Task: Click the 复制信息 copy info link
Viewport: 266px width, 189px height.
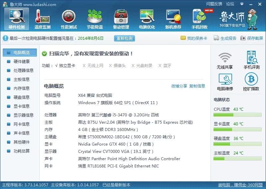Action: (x=197, y=86)
